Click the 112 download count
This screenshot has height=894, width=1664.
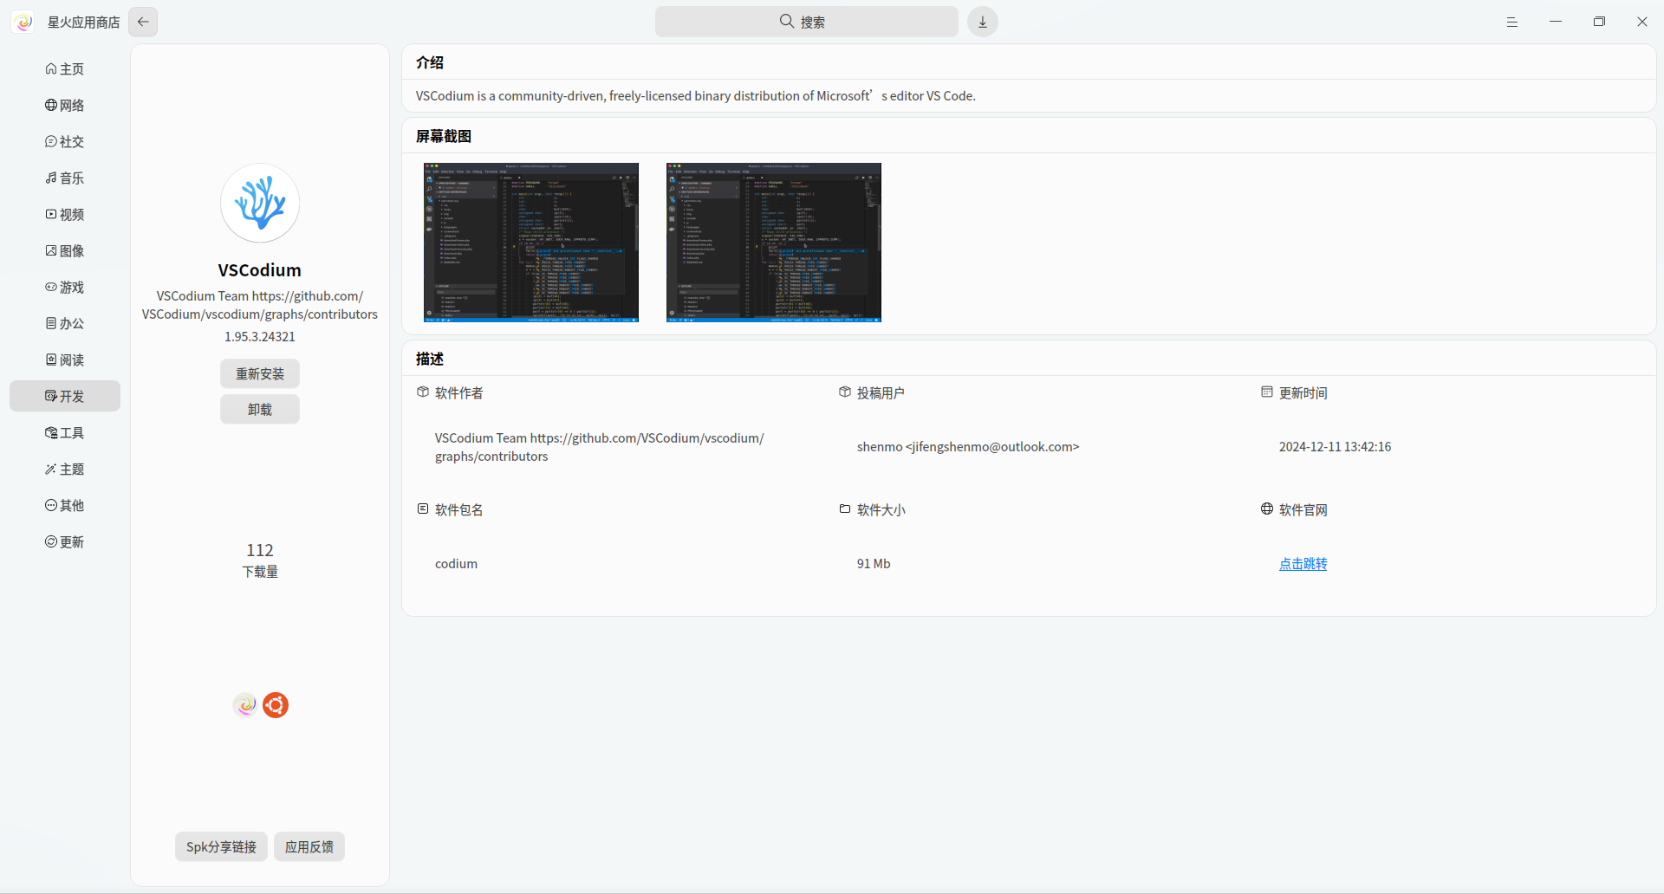coord(260,550)
